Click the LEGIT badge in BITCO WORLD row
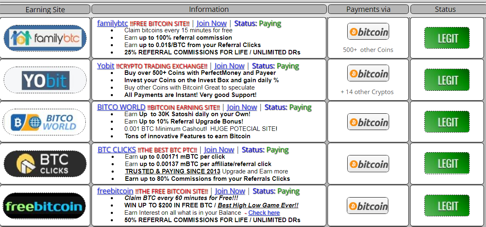486x227 pixels. 447,122
